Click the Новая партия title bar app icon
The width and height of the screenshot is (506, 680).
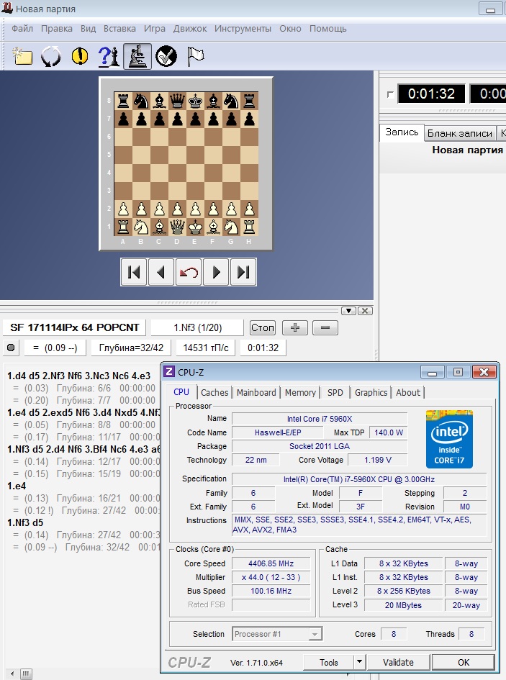pyautogui.click(x=7, y=8)
